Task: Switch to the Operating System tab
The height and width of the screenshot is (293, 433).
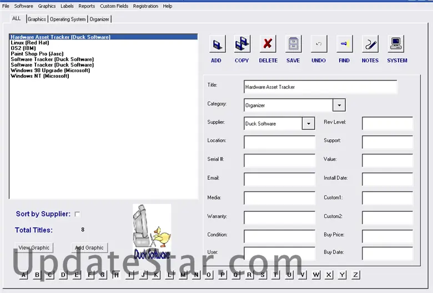Action: point(68,19)
